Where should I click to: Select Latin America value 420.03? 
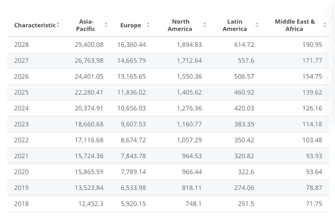pos(244,108)
